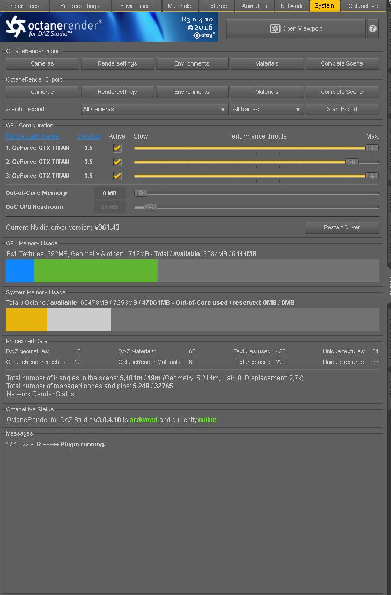Sort by Nvidia card name link

click(32, 136)
